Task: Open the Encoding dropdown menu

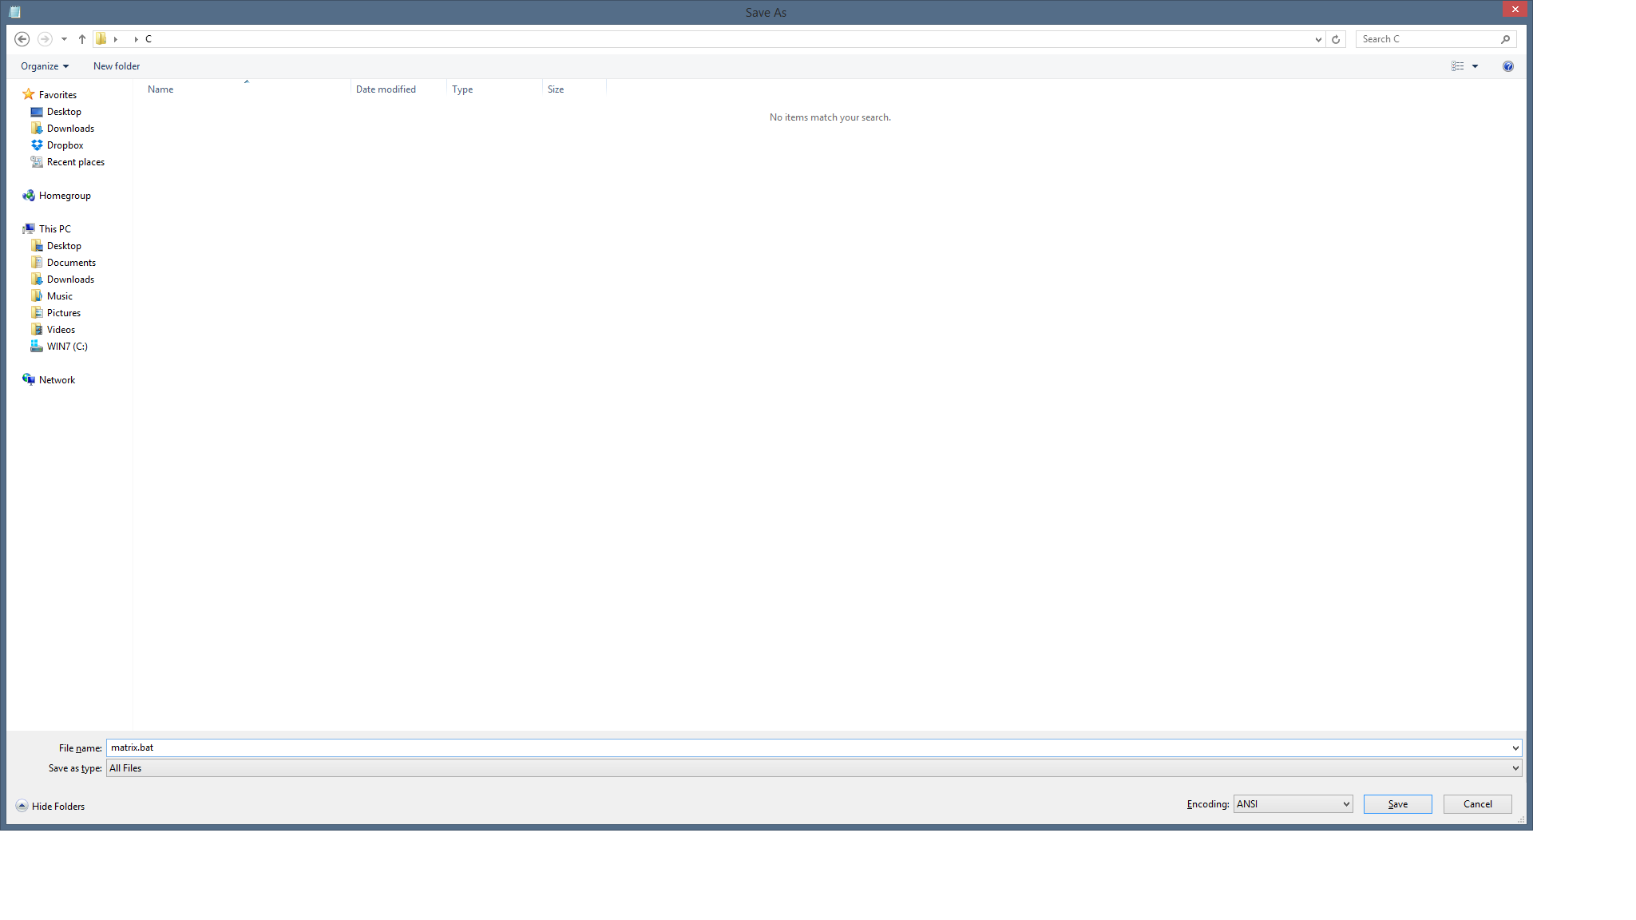Action: [x=1292, y=803]
